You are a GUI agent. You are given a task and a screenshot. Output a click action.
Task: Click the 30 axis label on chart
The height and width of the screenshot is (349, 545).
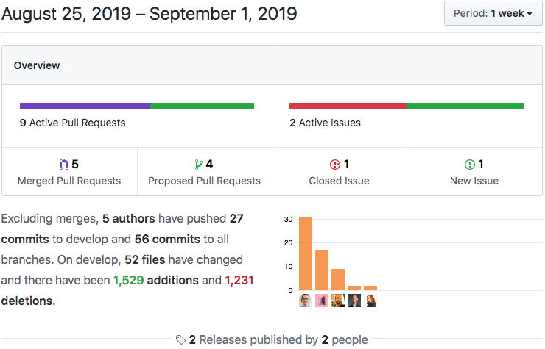[288, 219]
